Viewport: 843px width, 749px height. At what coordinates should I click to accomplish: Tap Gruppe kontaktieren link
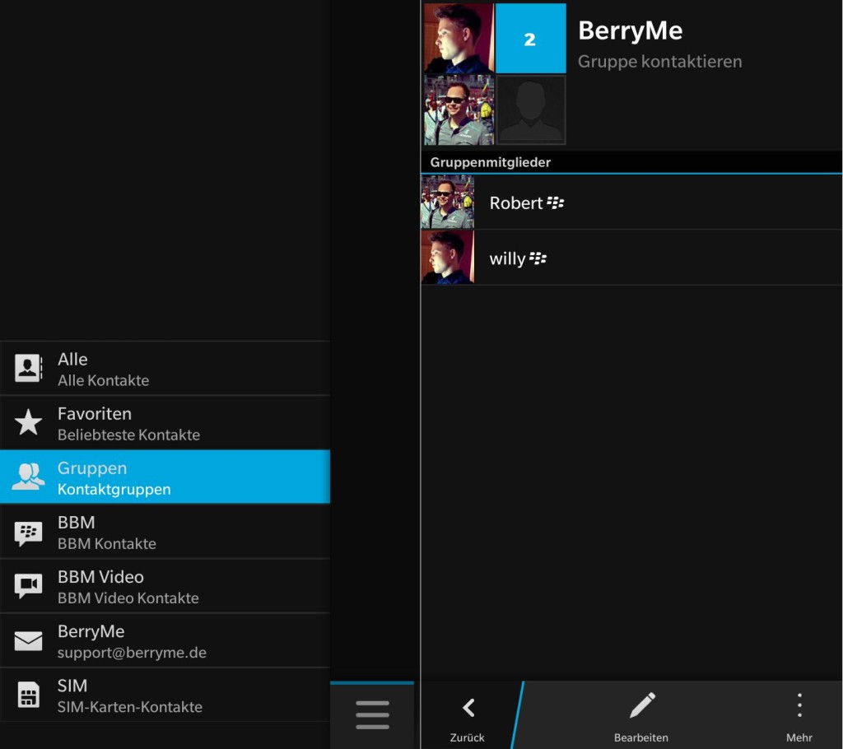pyautogui.click(x=659, y=62)
